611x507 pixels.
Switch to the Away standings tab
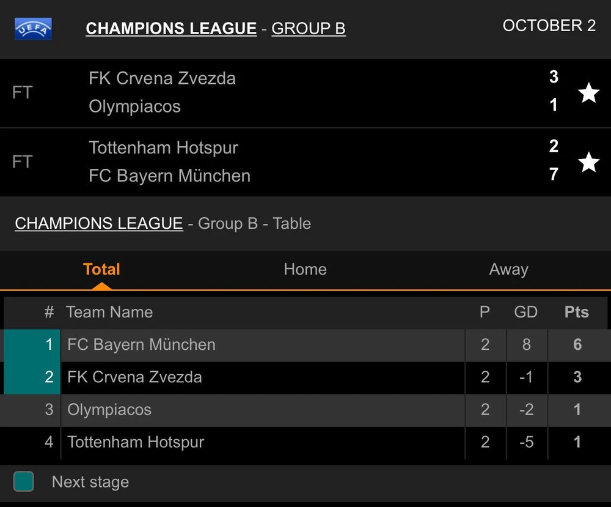pyautogui.click(x=508, y=270)
